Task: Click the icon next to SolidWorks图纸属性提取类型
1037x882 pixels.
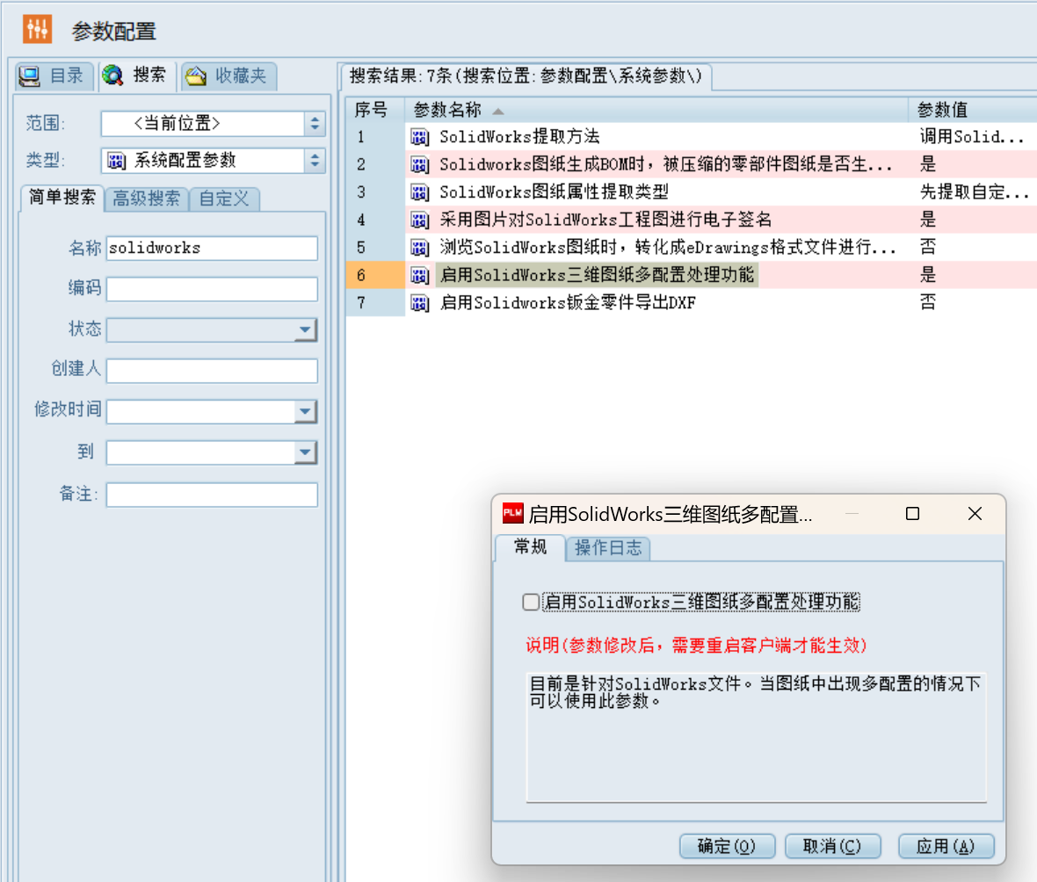Action: click(x=419, y=192)
